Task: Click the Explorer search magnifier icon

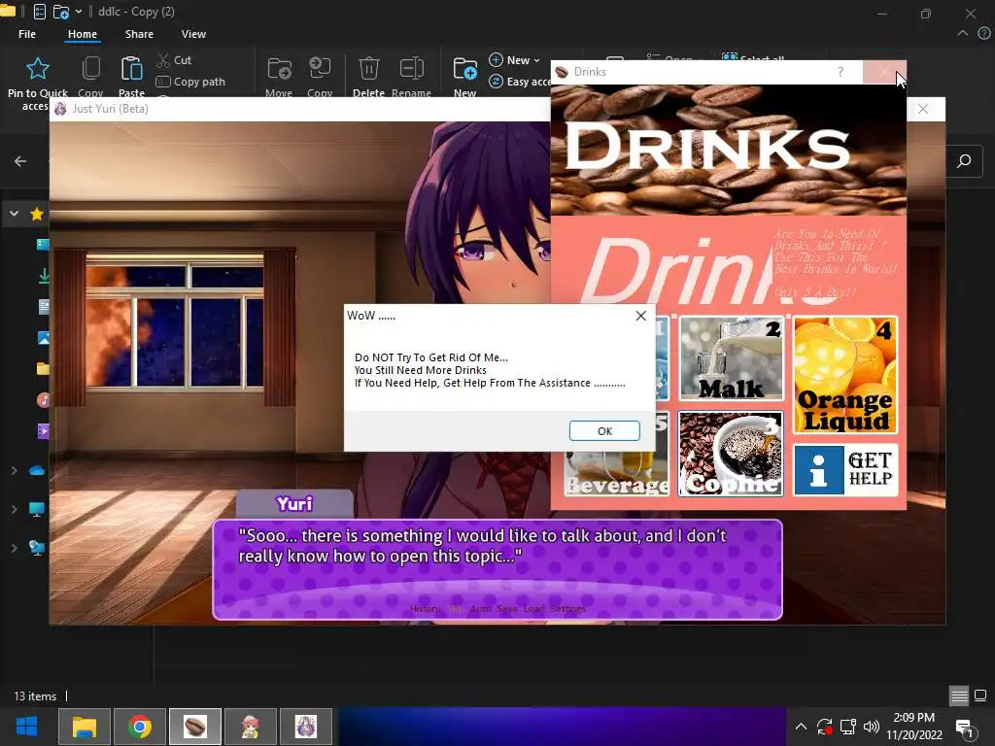Action: click(964, 161)
